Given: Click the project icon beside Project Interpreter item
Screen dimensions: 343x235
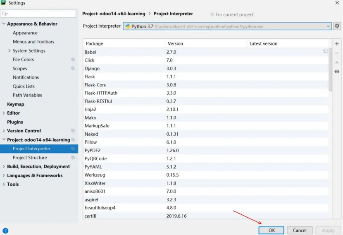Looking at the screenshot, I should pos(73,149).
